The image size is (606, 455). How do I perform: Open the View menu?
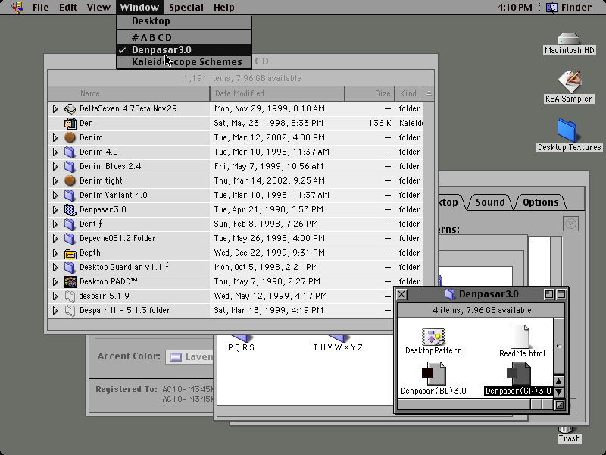98,7
